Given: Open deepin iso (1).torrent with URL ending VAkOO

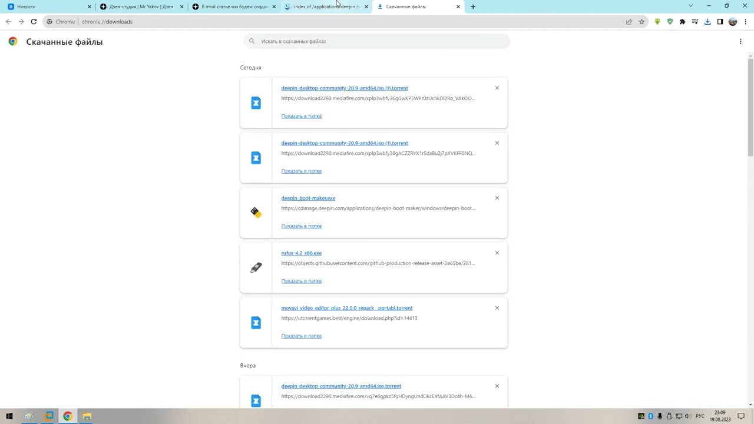Looking at the screenshot, I should (345, 88).
